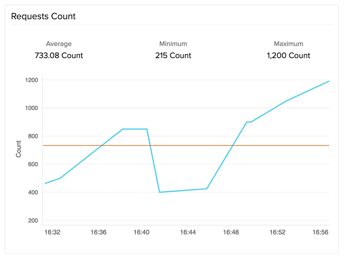Image resolution: width=344 pixels, height=258 pixels.
Task: Select the 16:48 time axis label
Action: tap(231, 232)
